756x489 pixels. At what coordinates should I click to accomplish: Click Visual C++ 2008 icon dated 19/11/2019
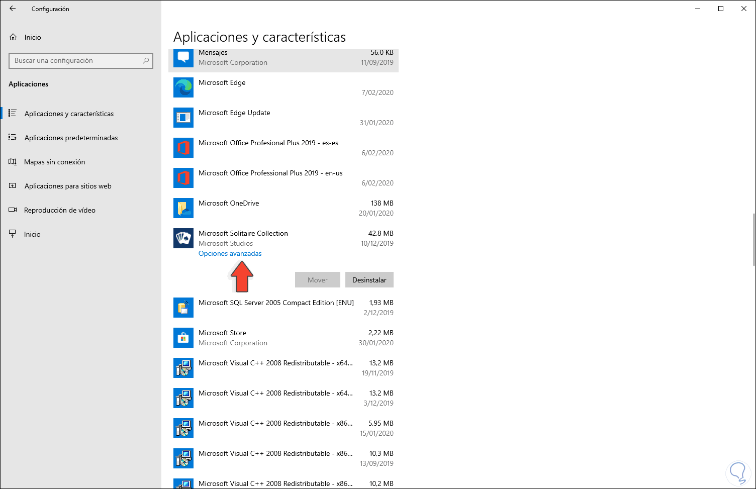click(x=183, y=368)
